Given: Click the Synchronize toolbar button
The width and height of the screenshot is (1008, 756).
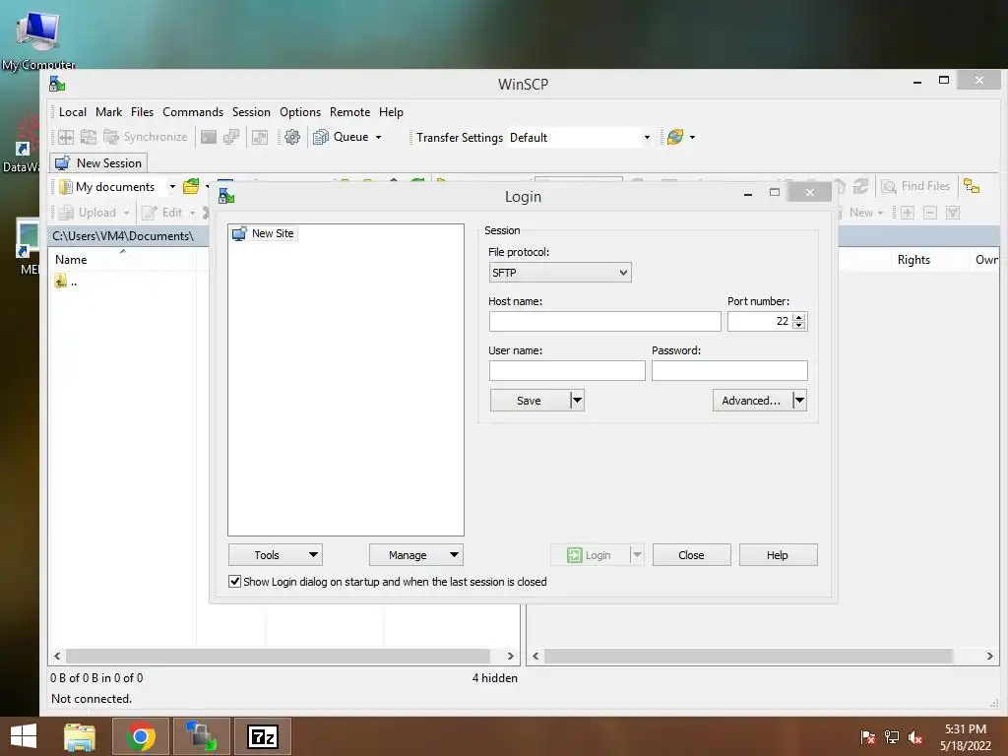Looking at the screenshot, I should tap(146, 137).
